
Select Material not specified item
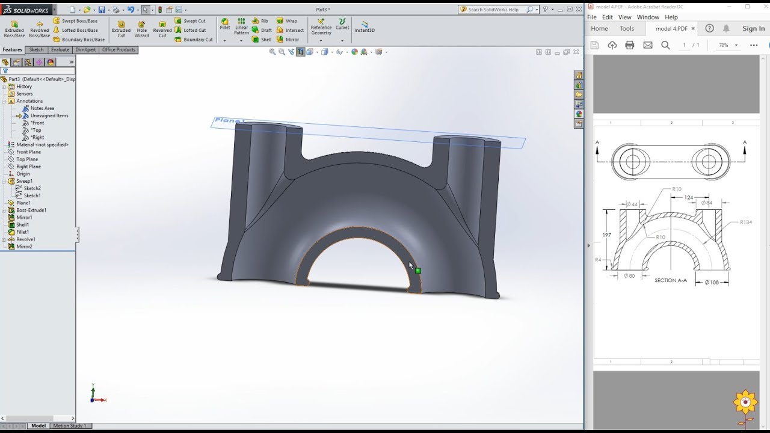point(38,145)
